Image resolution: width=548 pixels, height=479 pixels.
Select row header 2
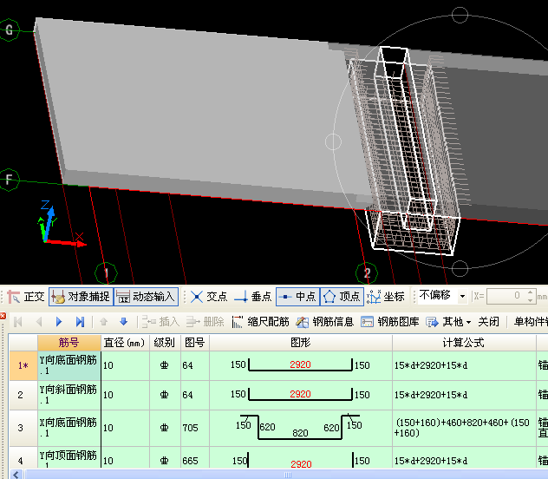tap(23, 395)
